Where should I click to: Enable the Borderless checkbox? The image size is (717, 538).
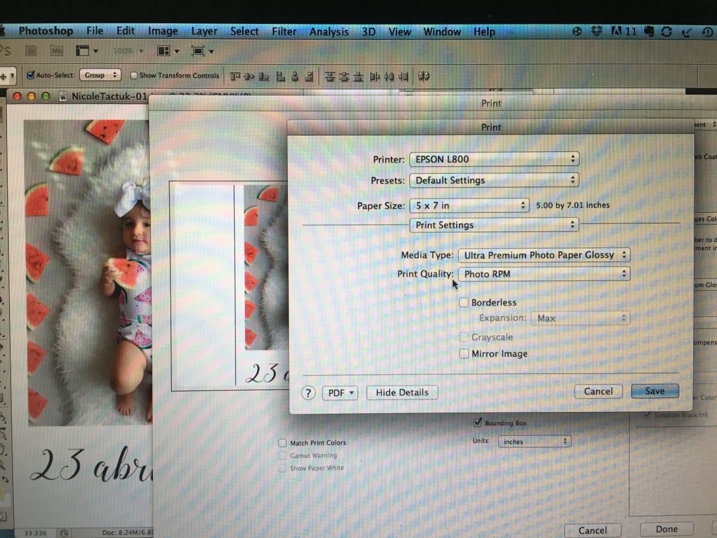464,302
